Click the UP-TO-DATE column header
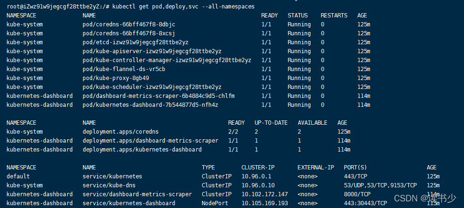464x208 pixels. 271,123
